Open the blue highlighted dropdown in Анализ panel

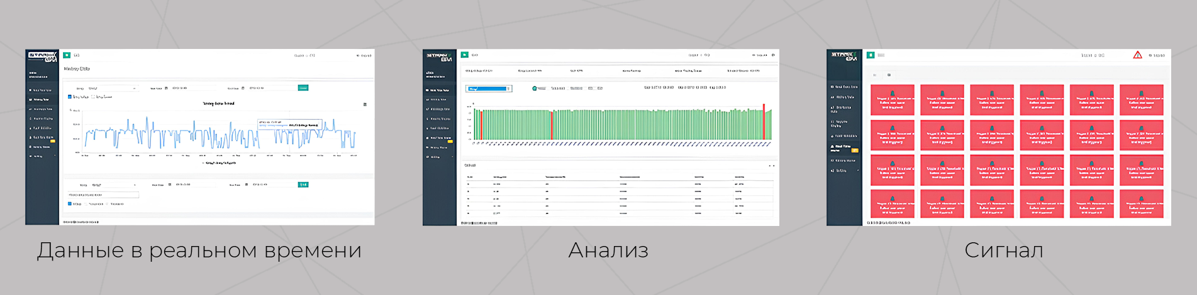tap(489, 88)
